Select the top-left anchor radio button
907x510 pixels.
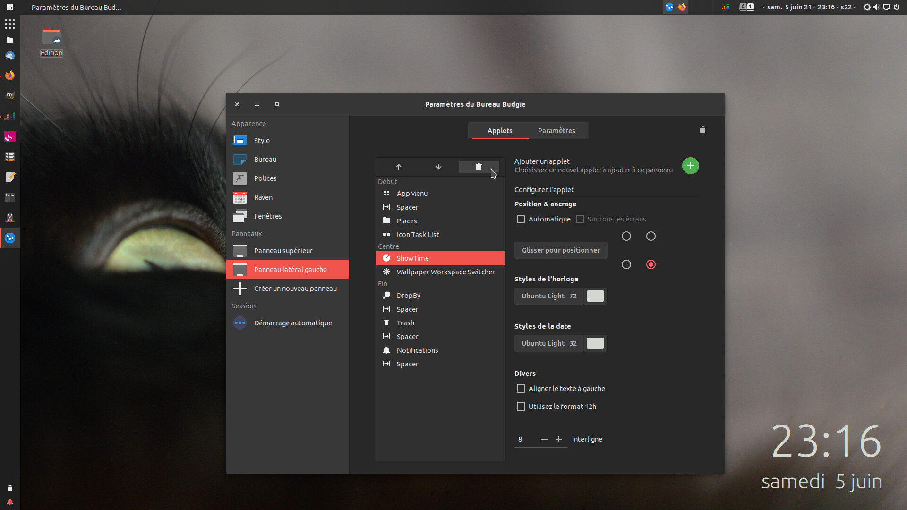click(x=626, y=236)
